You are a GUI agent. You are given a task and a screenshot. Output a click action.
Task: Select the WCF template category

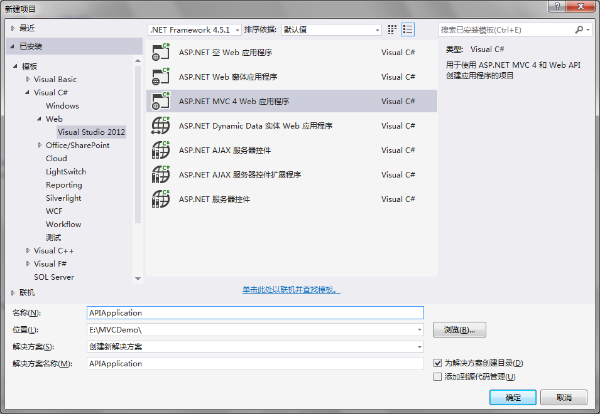[54, 211]
